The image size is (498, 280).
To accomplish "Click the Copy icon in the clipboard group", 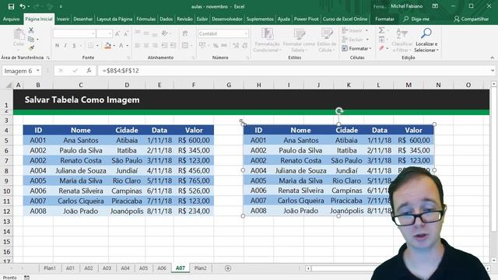I will (x=31, y=40).
